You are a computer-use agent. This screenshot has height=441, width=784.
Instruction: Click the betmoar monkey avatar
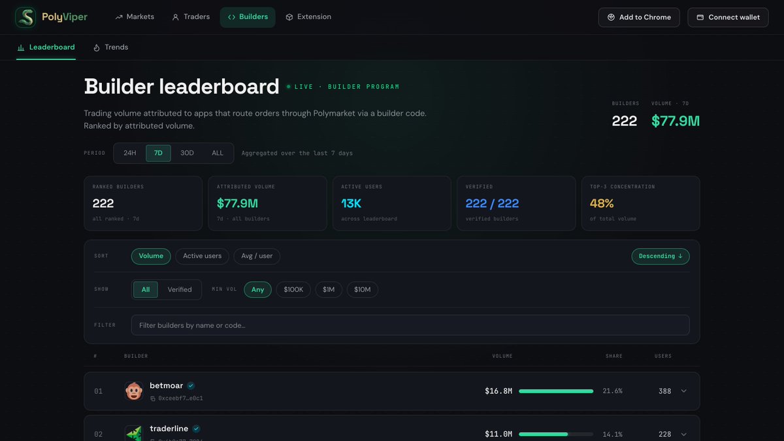134,391
